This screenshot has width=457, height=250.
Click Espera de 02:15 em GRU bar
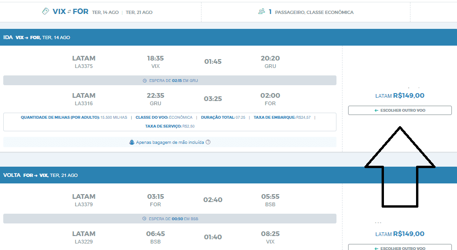[x=169, y=81]
